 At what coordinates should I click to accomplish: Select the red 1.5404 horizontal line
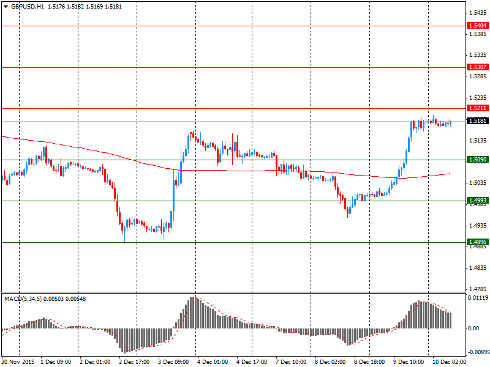tap(233, 26)
